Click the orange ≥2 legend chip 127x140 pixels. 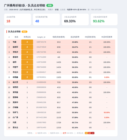[x=86, y=133]
